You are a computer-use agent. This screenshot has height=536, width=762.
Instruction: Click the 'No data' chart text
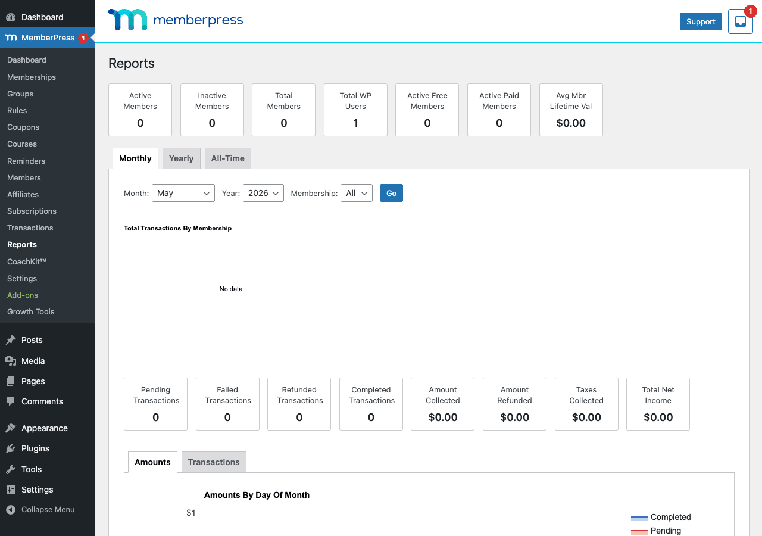coord(231,289)
